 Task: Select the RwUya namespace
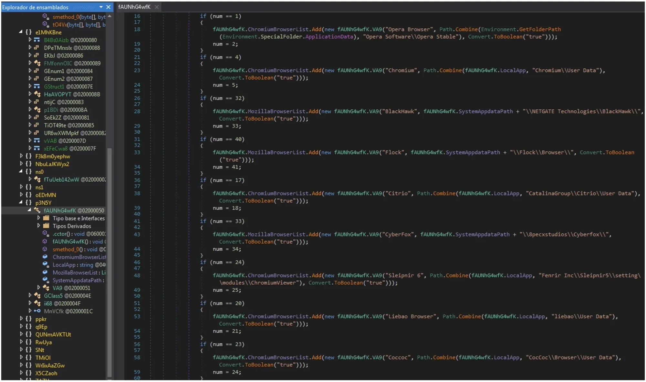[x=44, y=342]
